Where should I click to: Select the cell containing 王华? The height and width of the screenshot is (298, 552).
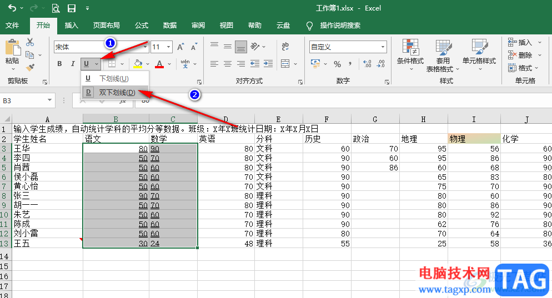pyautogui.click(x=48, y=149)
